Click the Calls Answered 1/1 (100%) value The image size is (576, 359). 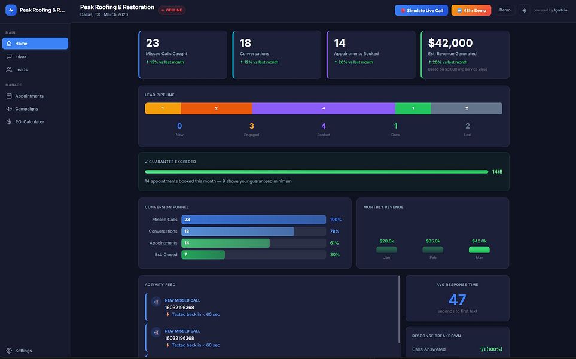pos(491,349)
